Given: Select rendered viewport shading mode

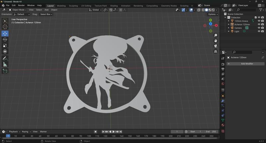Looking at the screenshot, I should [213, 10].
